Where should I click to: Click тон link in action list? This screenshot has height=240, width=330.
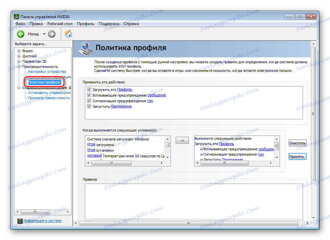(150, 101)
